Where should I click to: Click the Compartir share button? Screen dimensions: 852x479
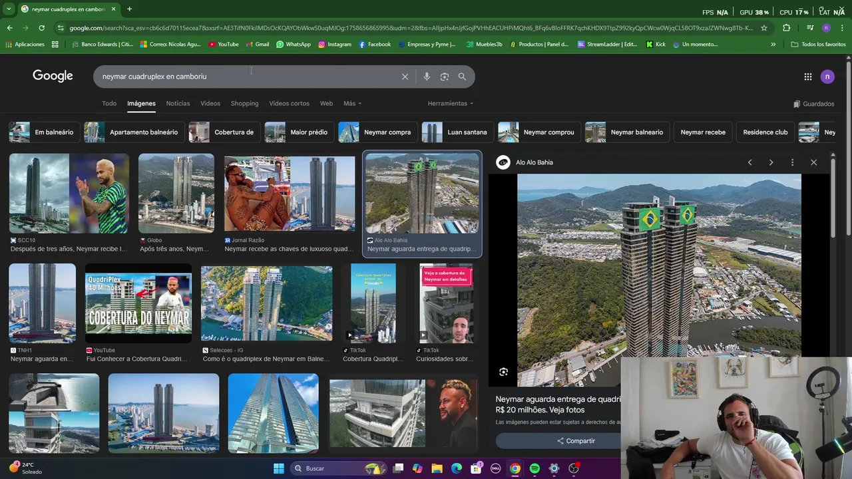coord(576,441)
